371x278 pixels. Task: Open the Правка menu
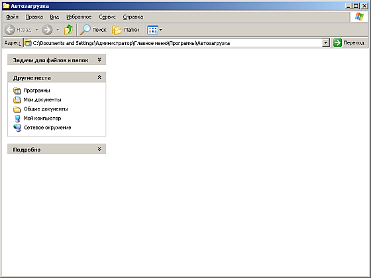34,17
